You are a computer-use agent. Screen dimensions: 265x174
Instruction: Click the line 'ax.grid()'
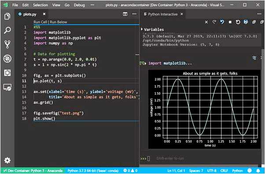[43, 102]
